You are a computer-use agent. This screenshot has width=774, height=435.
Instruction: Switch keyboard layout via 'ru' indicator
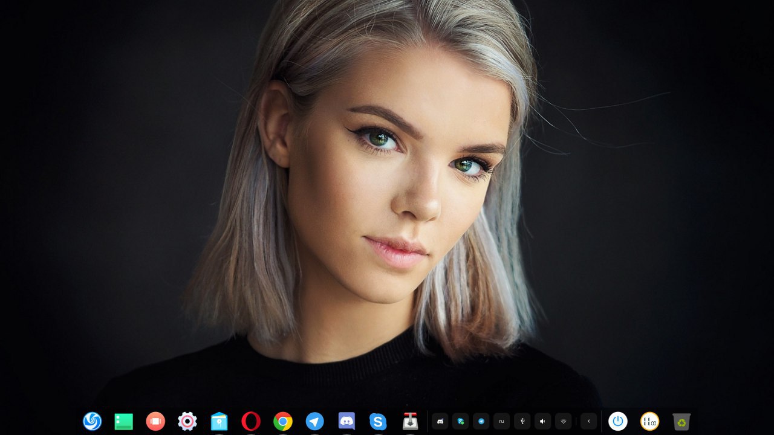pos(501,421)
